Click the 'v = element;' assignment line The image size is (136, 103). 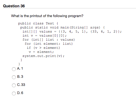click(41, 52)
